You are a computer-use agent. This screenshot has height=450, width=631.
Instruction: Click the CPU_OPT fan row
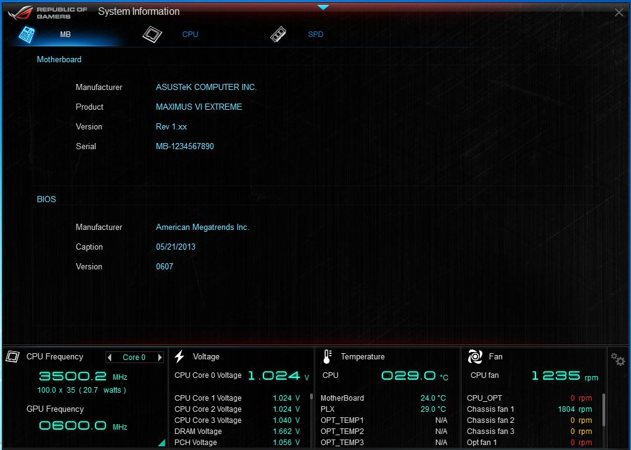tap(529, 398)
